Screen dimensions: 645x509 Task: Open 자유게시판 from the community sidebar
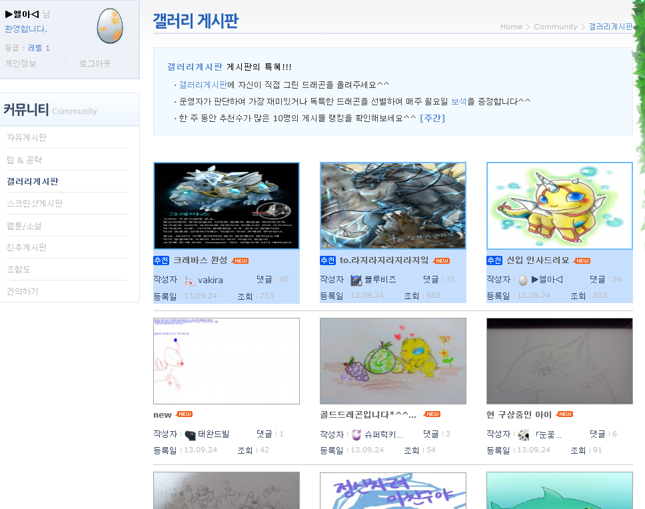click(27, 137)
